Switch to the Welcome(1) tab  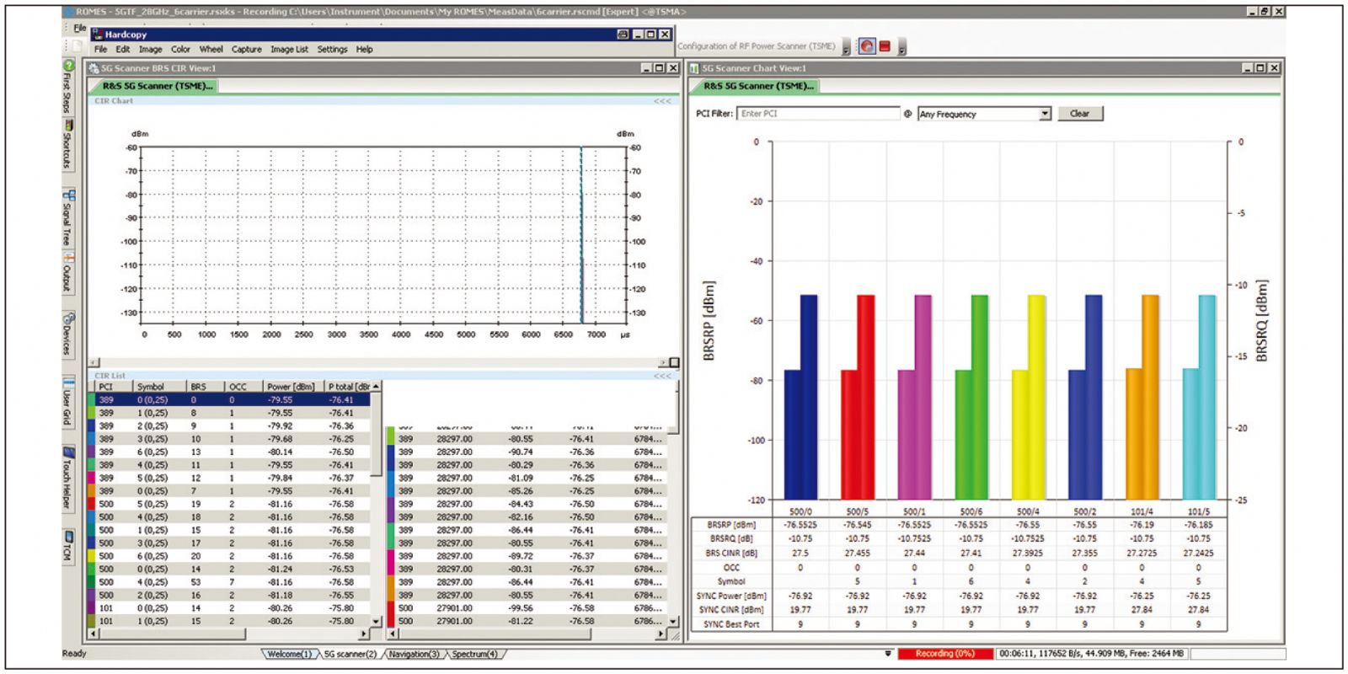(290, 654)
